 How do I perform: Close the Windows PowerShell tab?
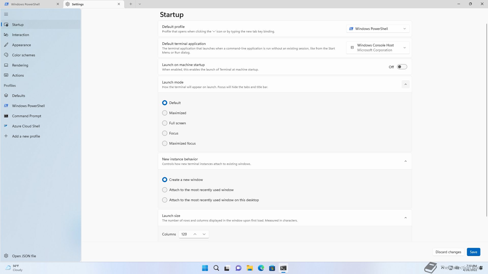(x=58, y=4)
